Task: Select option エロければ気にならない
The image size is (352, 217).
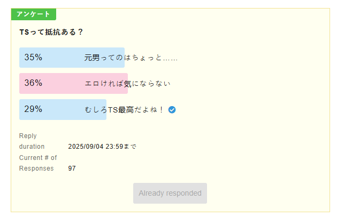Action: (127, 84)
